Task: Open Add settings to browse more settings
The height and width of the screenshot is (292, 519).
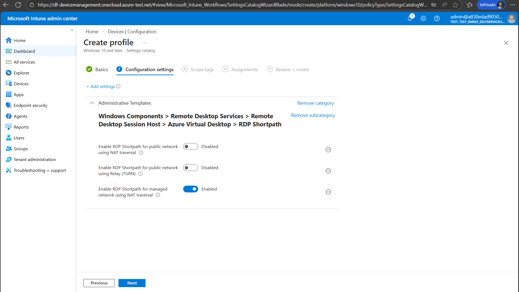Action: [x=102, y=86]
